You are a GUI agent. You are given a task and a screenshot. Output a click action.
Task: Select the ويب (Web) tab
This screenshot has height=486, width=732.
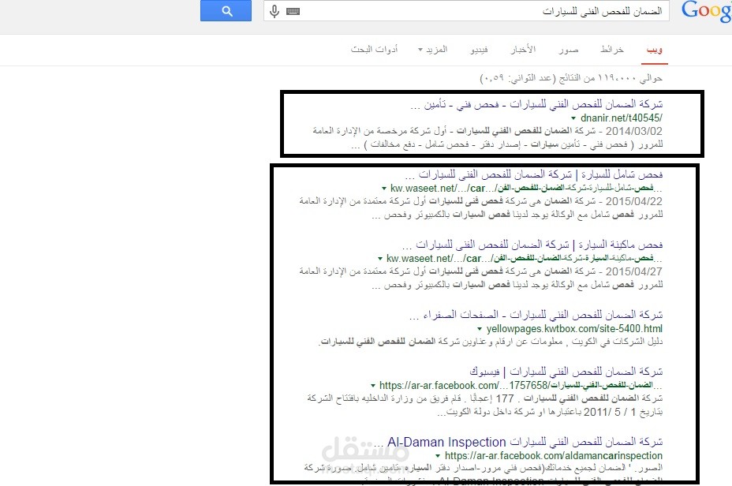pos(654,50)
